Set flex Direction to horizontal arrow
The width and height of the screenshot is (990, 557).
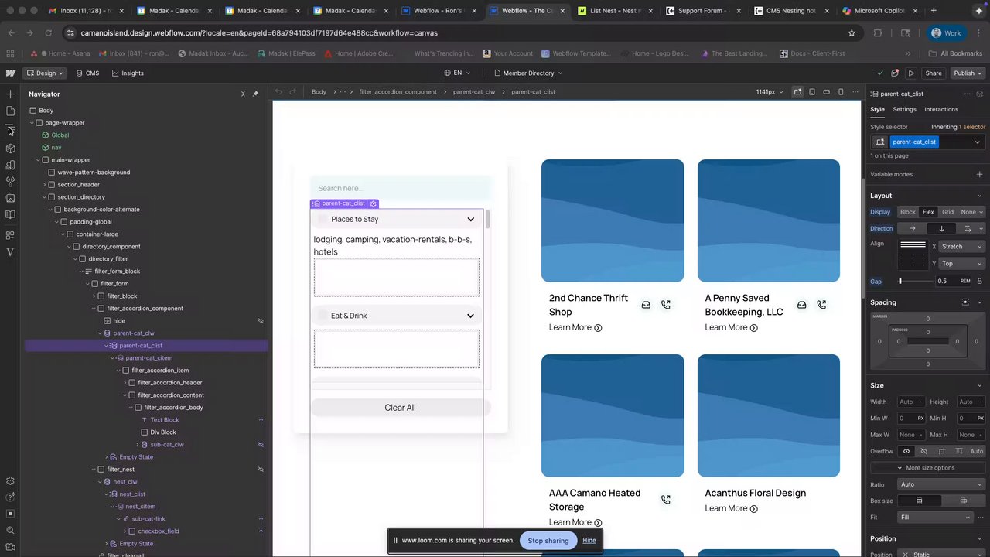(x=912, y=229)
